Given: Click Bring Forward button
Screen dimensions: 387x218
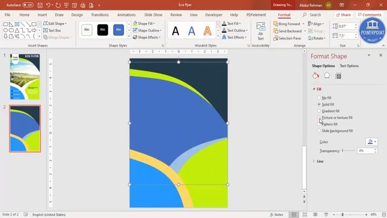Looking at the screenshot, I should click(x=287, y=24).
